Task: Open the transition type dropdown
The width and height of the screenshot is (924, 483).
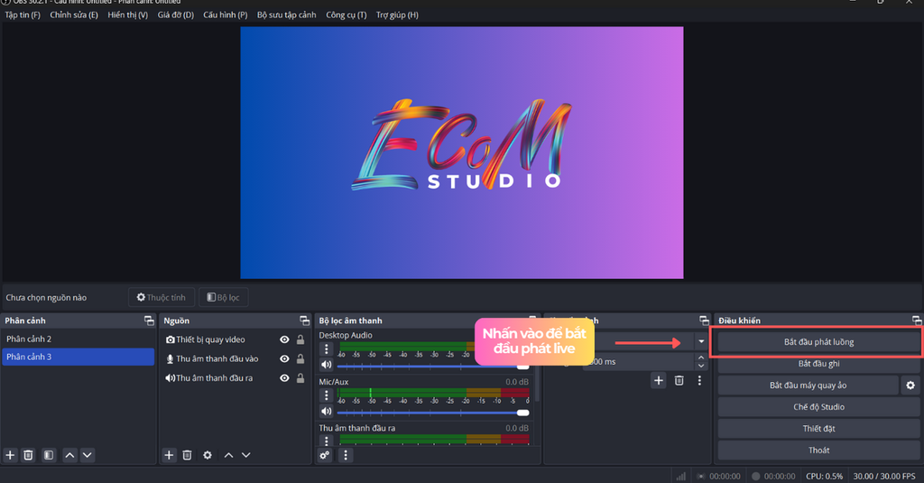Action: [701, 341]
